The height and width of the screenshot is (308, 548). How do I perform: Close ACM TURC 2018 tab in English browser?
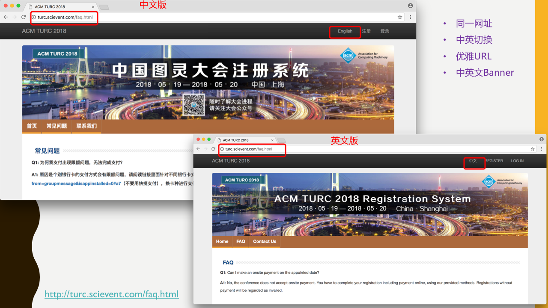coord(272,140)
